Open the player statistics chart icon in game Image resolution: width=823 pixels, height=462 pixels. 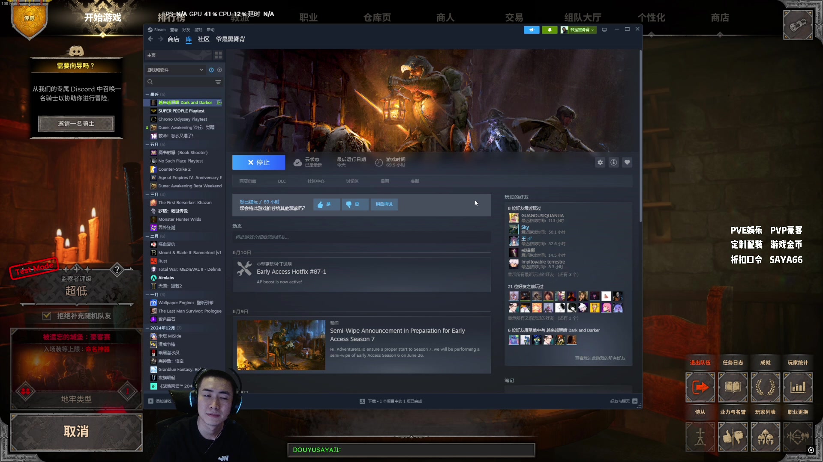(x=798, y=388)
